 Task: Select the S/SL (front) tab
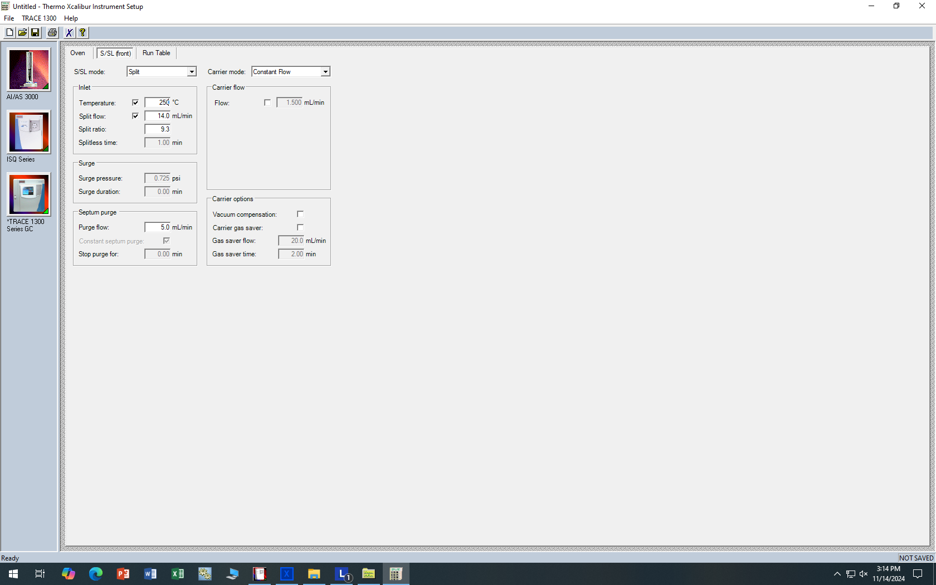click(x=116, y=53)
